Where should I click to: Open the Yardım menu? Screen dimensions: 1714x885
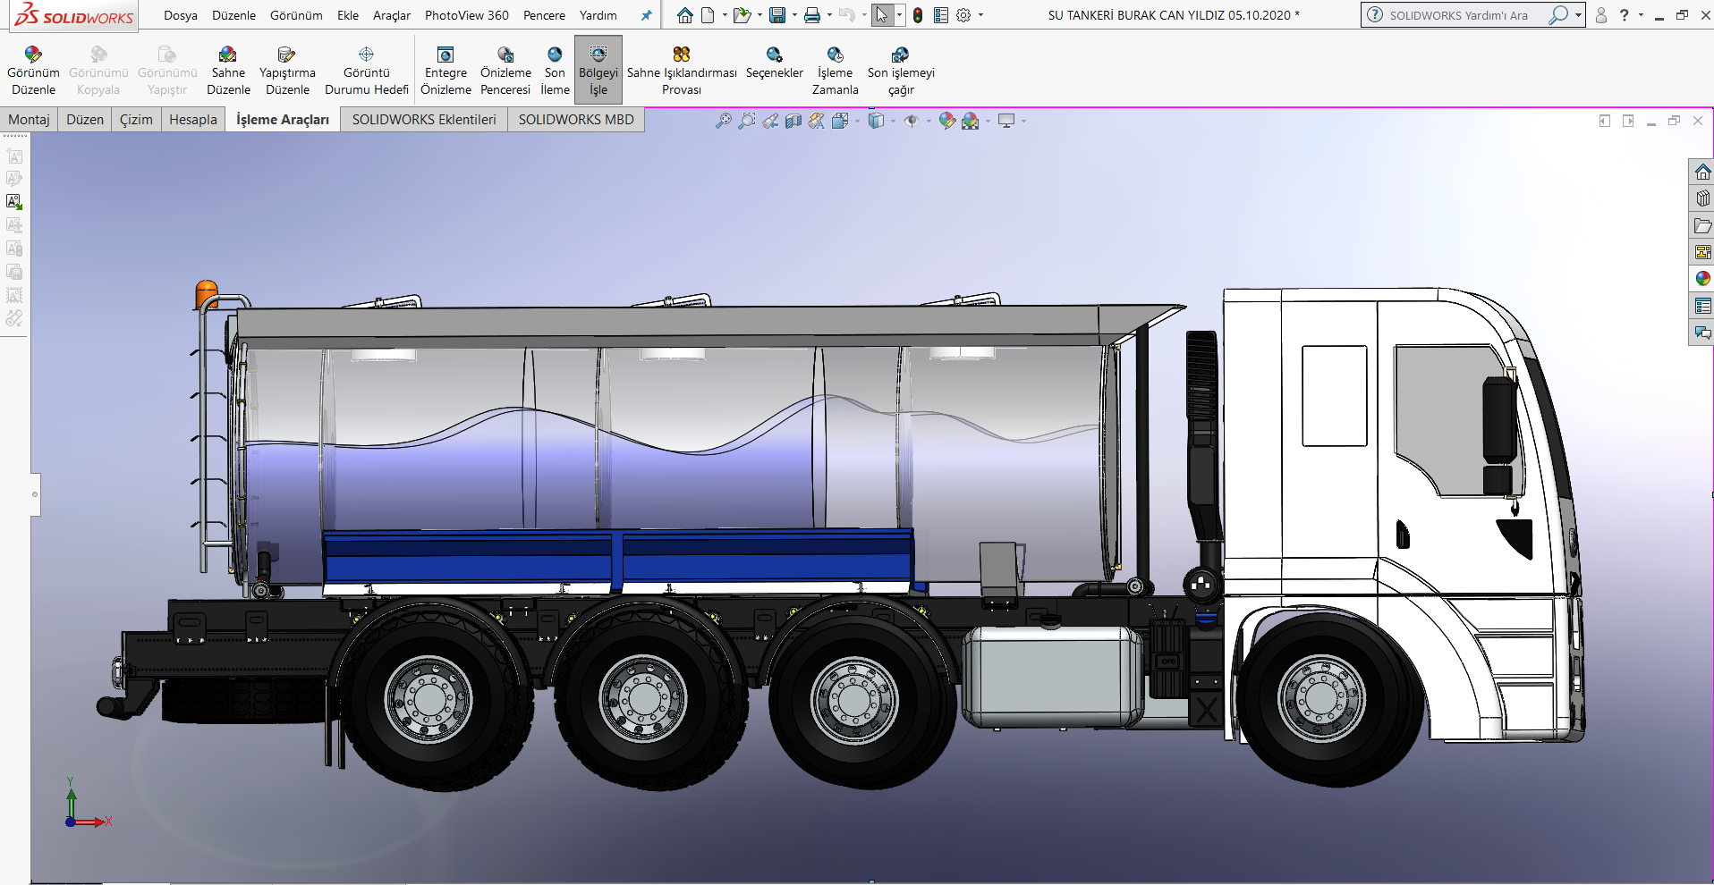[x=598, y=15]
